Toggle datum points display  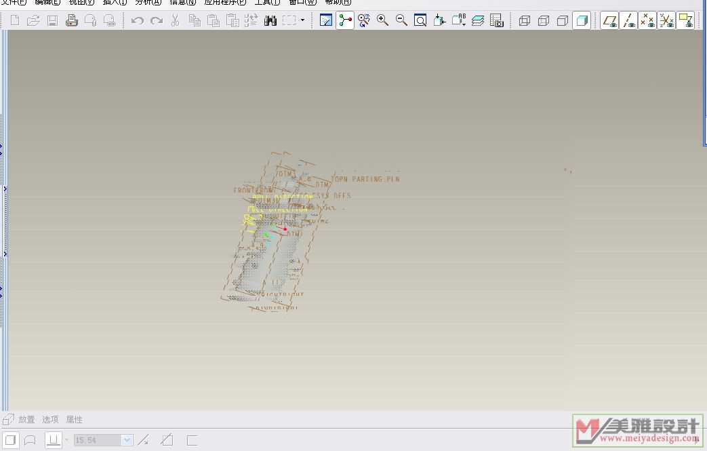[647, 20]
